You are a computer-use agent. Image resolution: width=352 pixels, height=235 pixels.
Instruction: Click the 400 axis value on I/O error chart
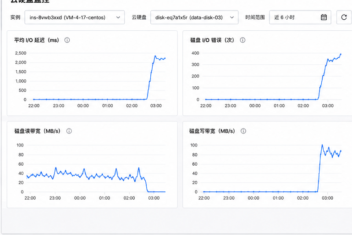(x=195, y=53)
